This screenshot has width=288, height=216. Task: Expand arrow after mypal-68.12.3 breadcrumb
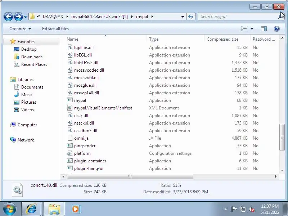pyautogui.click(x=132, y=17)
